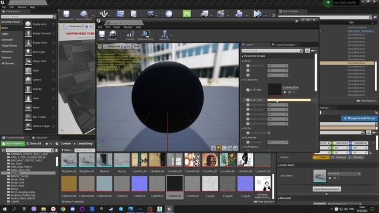The height and width of the screenshot is (213, 379).
Task: Click Source Control icon in main toolbar
Action: click(83, 15)
